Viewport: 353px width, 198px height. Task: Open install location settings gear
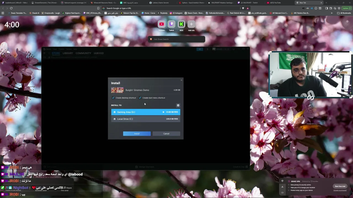[178, 105]
